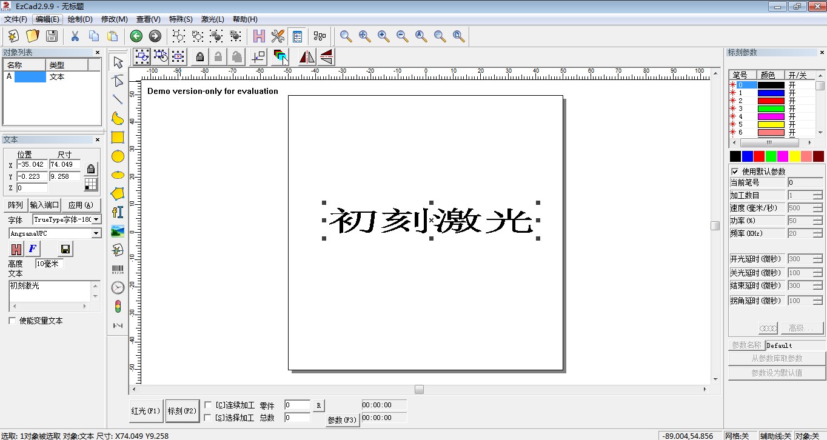
Task: Select the Rectangle drawing tool
Action: (117, 138)
